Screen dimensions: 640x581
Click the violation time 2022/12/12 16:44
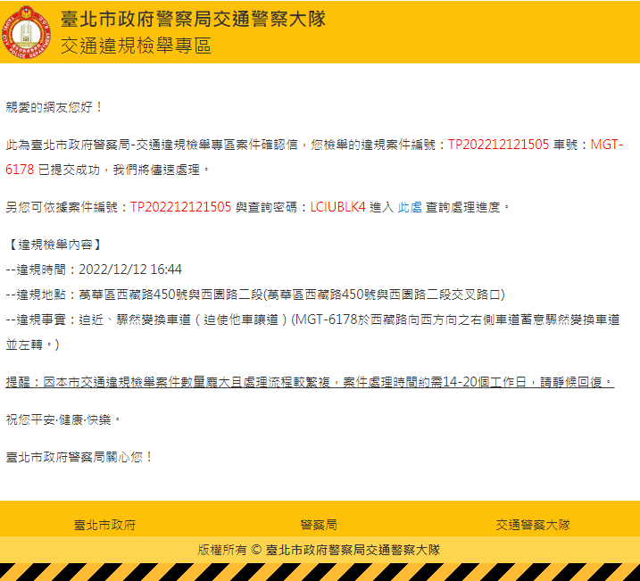[130, 270]
